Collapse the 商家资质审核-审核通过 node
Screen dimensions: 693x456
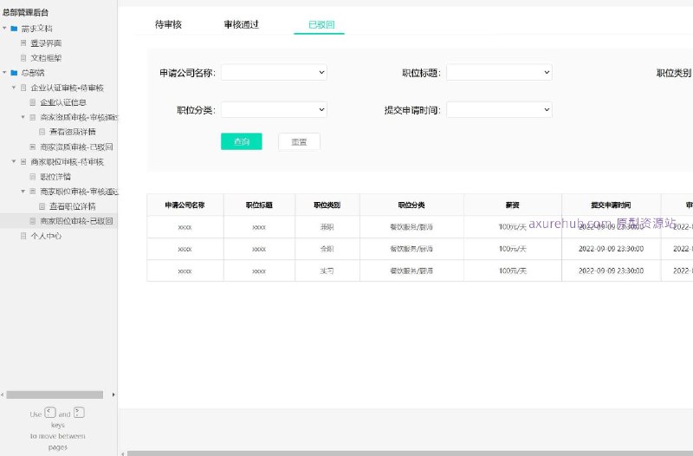[x=23, y=117]
